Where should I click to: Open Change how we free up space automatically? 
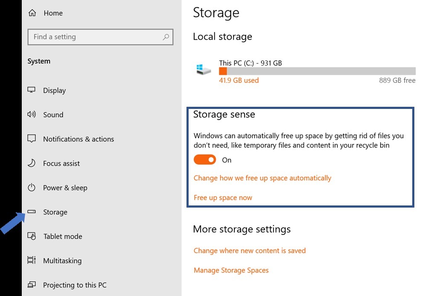pos(262,178)
